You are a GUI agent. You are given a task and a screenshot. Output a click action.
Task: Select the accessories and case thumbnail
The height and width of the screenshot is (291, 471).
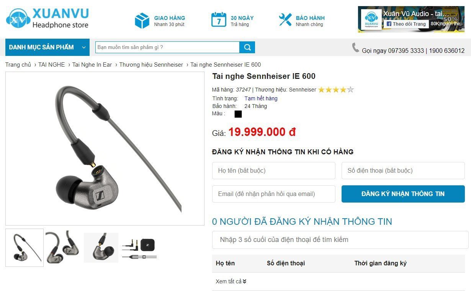point(139,247)
